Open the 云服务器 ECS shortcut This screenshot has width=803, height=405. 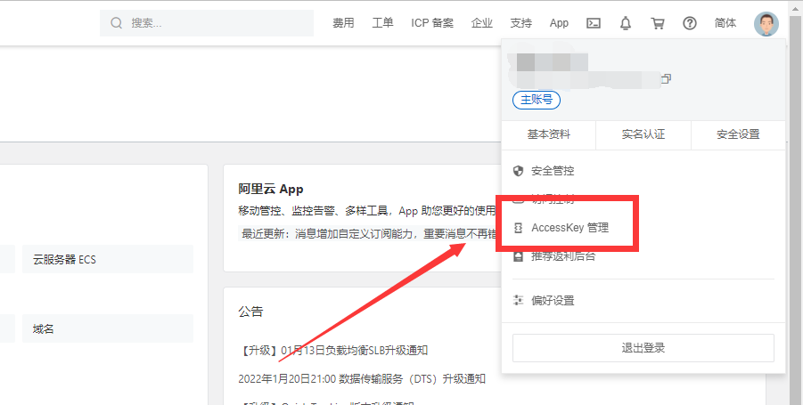coord(108,259)
